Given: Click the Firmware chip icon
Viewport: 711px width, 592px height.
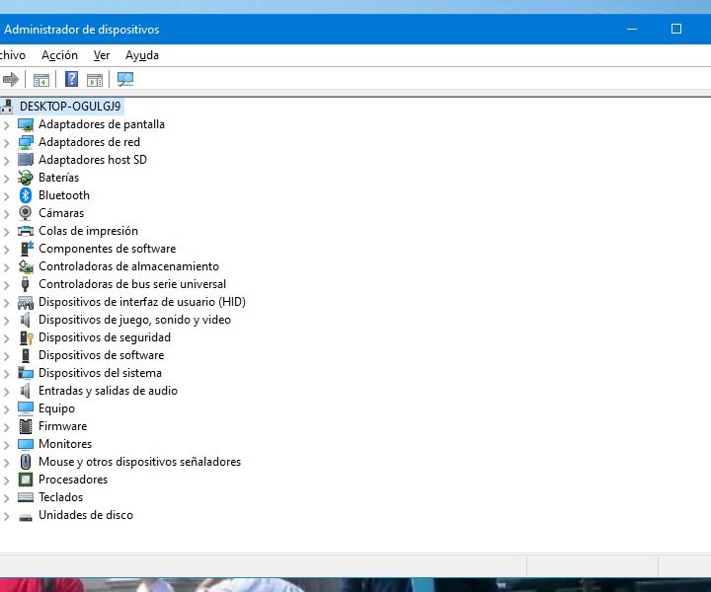Looking at the screenshot, I should pos(26,426).
